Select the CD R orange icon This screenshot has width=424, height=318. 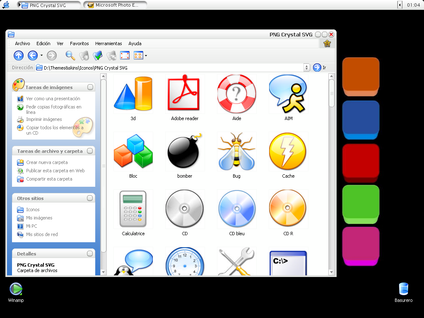click(288, 209)
